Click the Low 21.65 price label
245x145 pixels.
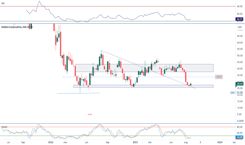click(237, 93)
